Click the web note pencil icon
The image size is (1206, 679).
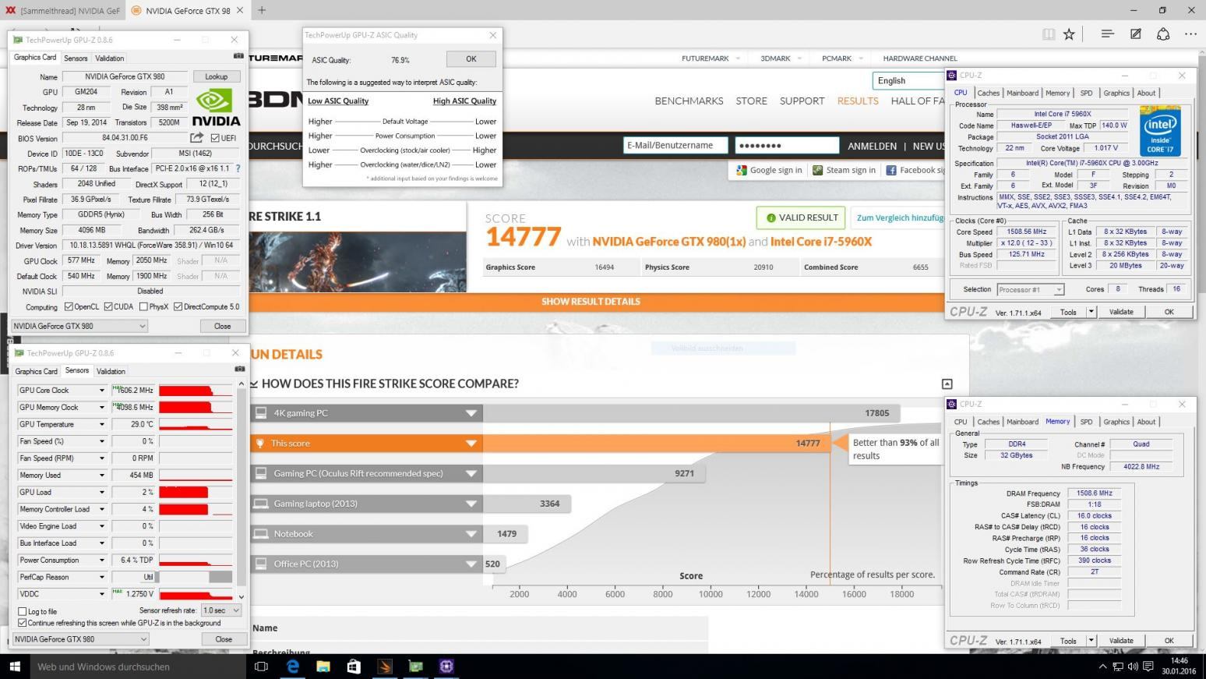point(1136,34)
